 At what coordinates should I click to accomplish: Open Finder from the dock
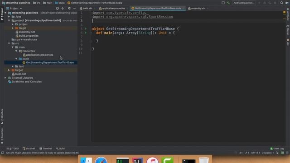(86, 160)
